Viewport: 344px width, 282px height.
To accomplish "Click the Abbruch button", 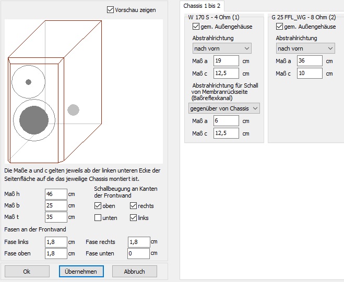I will (134, 272).
